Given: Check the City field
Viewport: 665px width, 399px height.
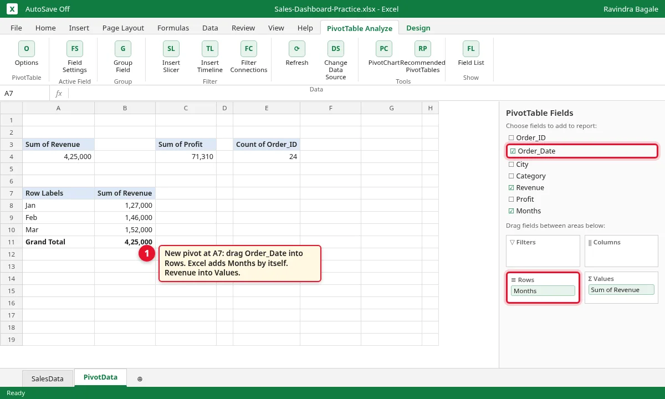Looking at the screenshot, I should coord(511,164).
